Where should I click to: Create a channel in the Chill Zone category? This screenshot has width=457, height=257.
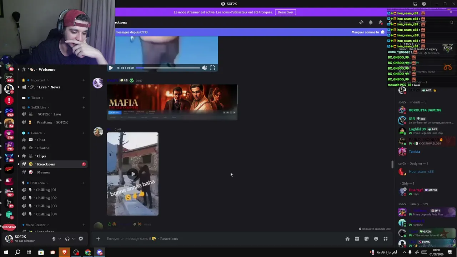pos(84,183)
